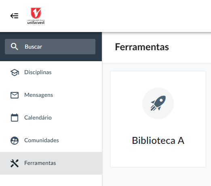Click the Ferramentas page heading
This screenshot has width=211, height=186.
tap(142, 47)
